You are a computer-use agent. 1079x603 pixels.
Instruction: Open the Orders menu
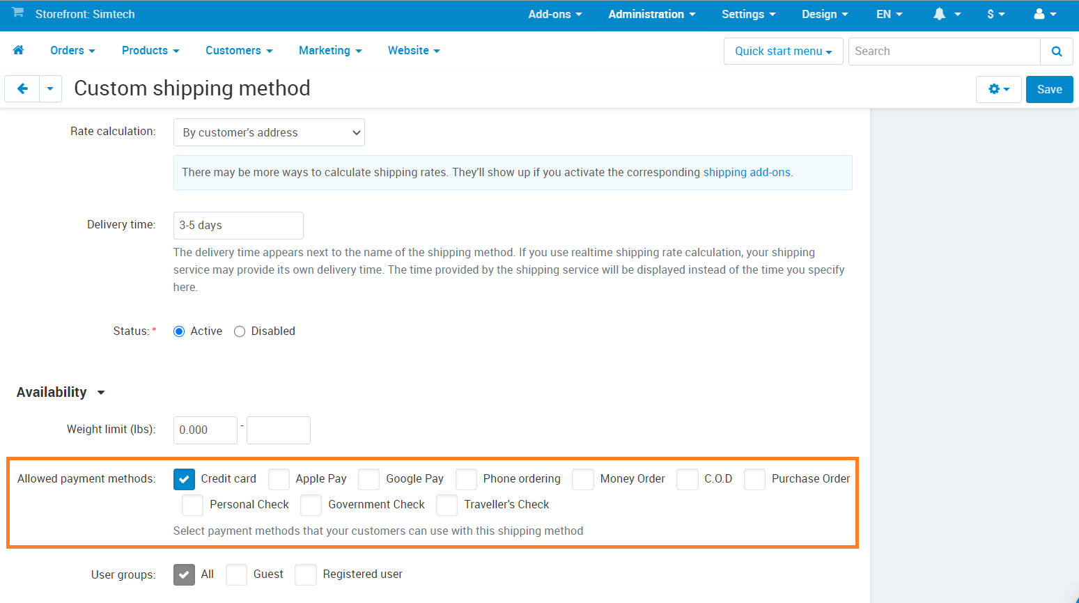click(x=72, y=50)
